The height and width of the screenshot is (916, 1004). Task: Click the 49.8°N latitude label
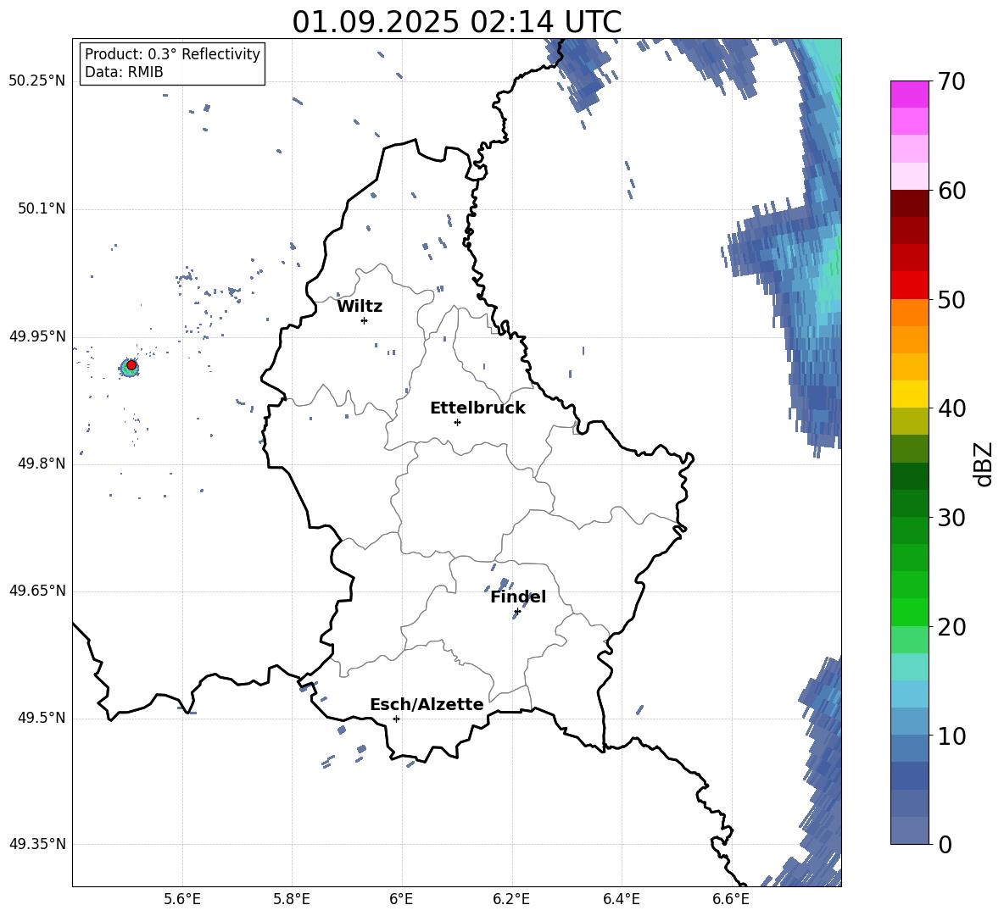(42, 464)
